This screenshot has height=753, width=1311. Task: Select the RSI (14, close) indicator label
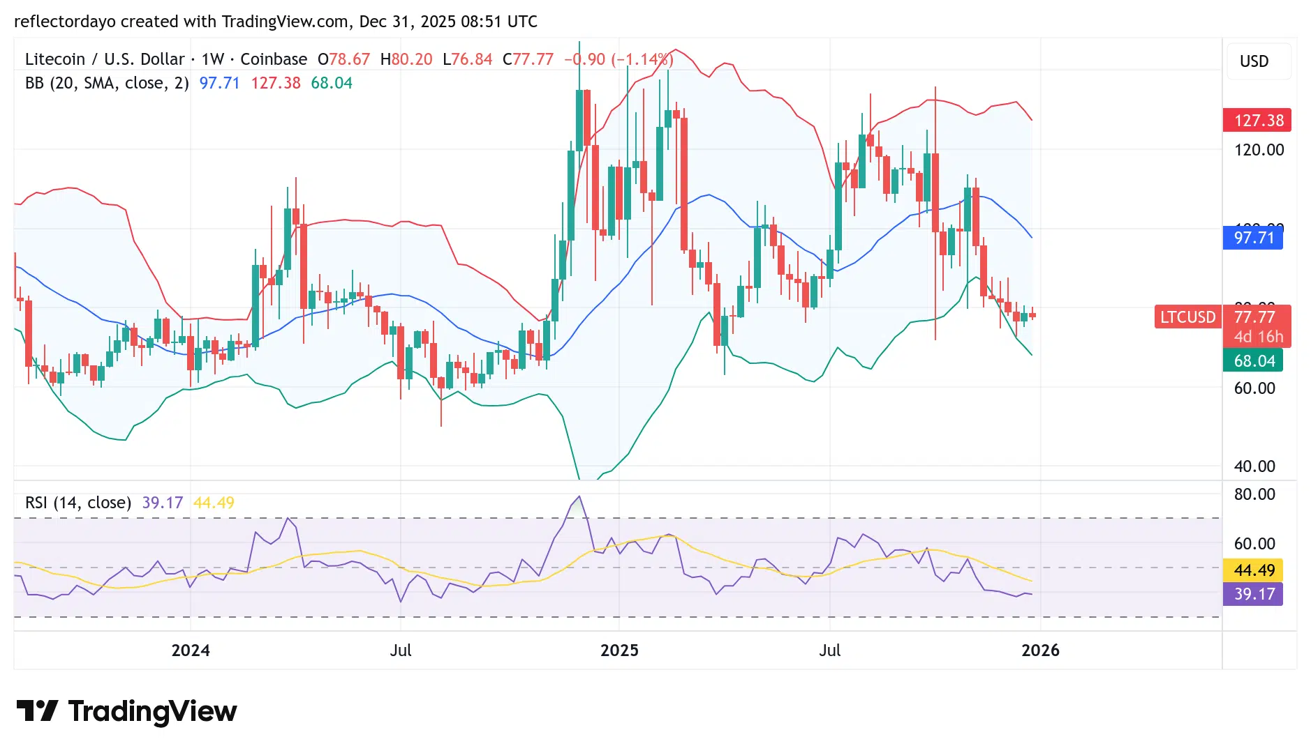[78, 503]
